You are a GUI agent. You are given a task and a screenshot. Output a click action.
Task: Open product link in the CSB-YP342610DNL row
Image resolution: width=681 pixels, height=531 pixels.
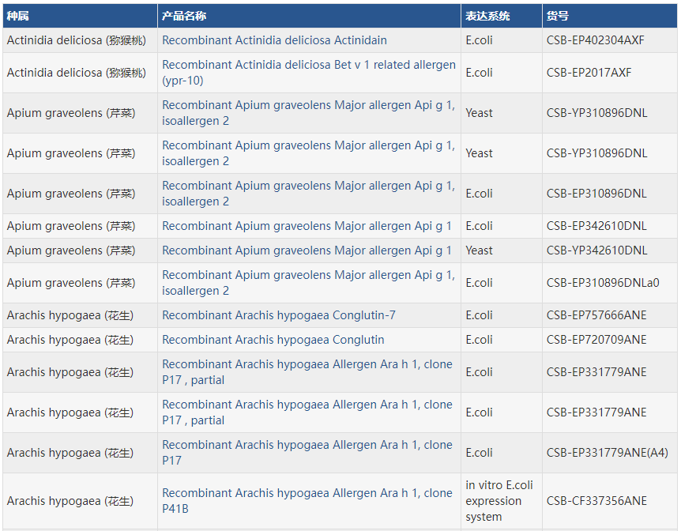pyautogui.click(x=307, y=250)
